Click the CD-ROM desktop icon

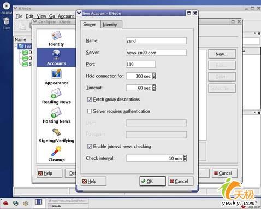7,8
